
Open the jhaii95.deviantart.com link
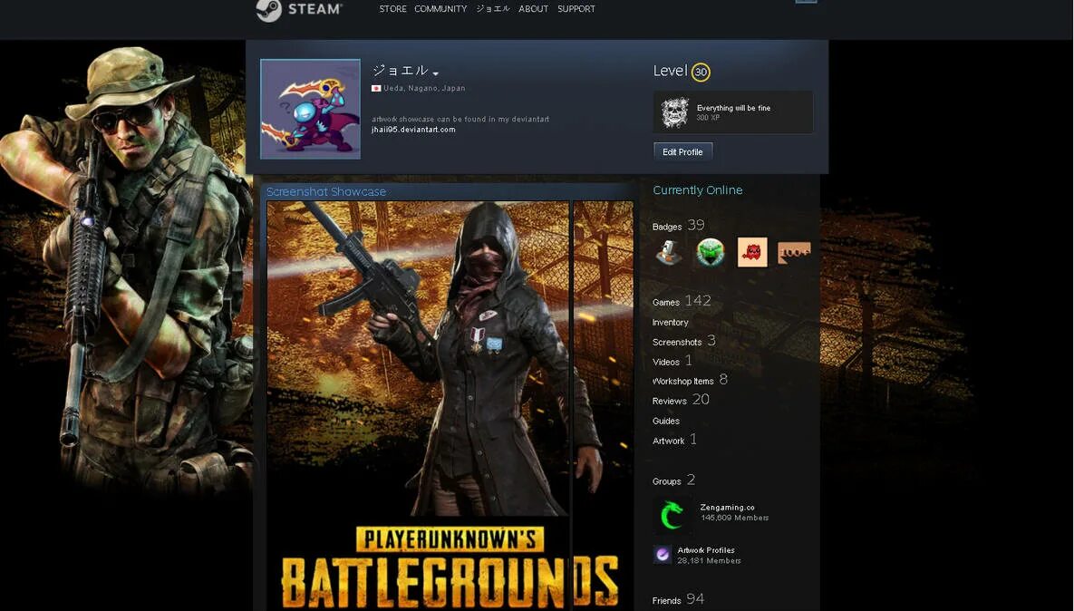click(x=413, y=130)
